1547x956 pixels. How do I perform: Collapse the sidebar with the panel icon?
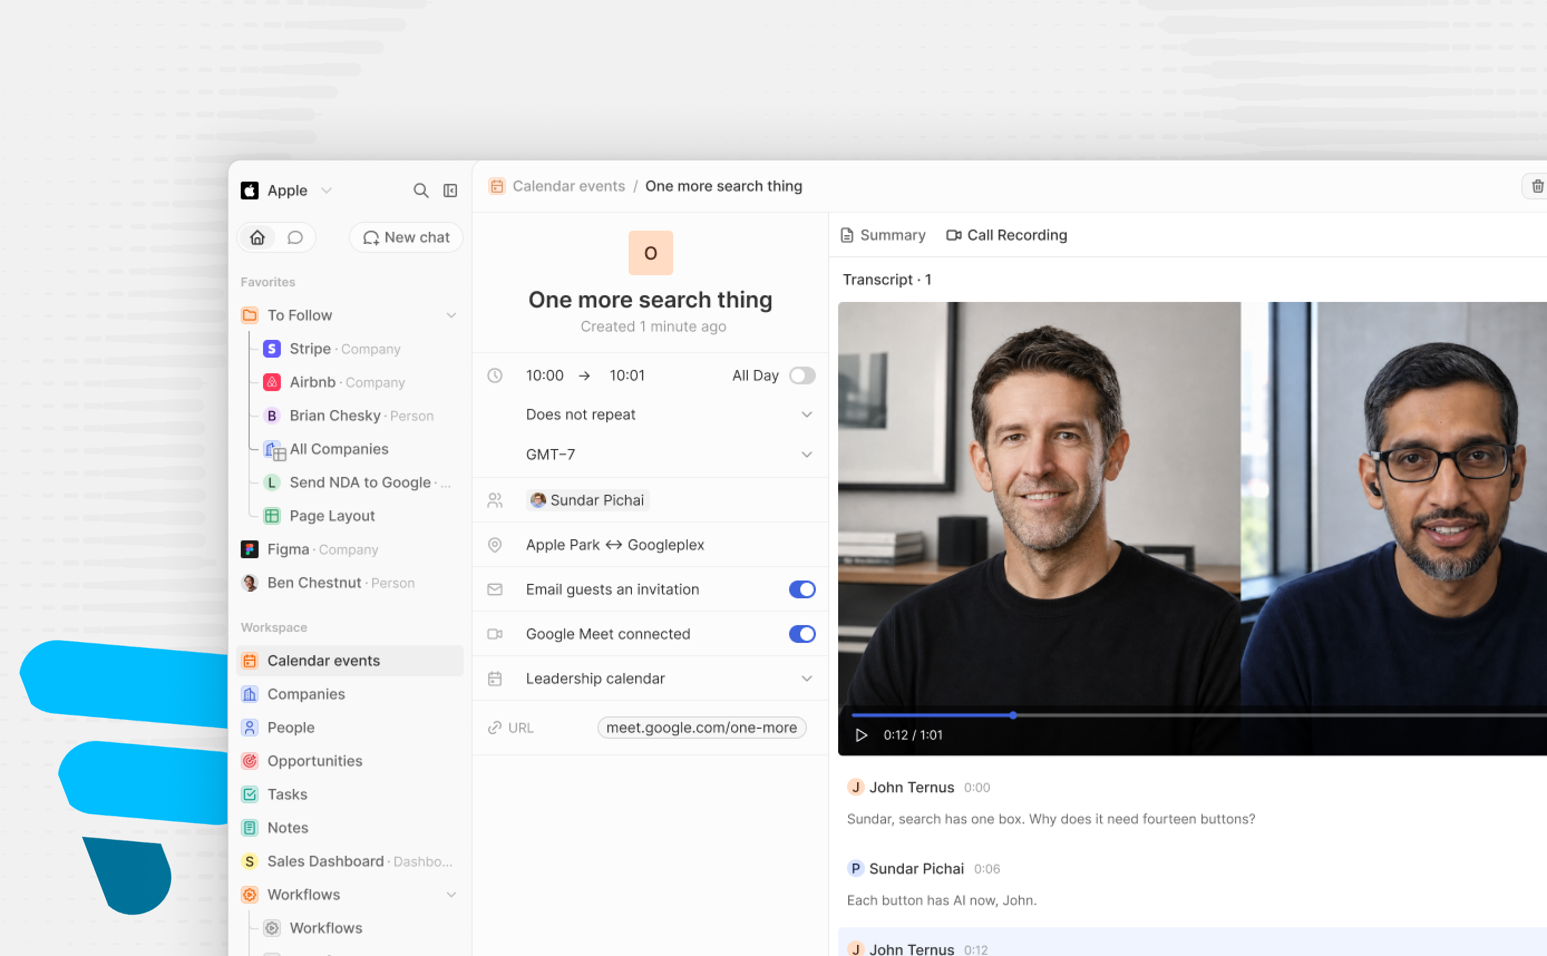click(x=450, y=191)
